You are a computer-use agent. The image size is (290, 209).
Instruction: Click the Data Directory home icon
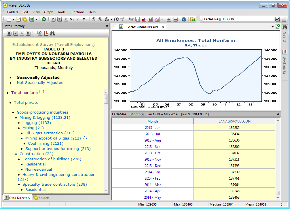point(9,33)
